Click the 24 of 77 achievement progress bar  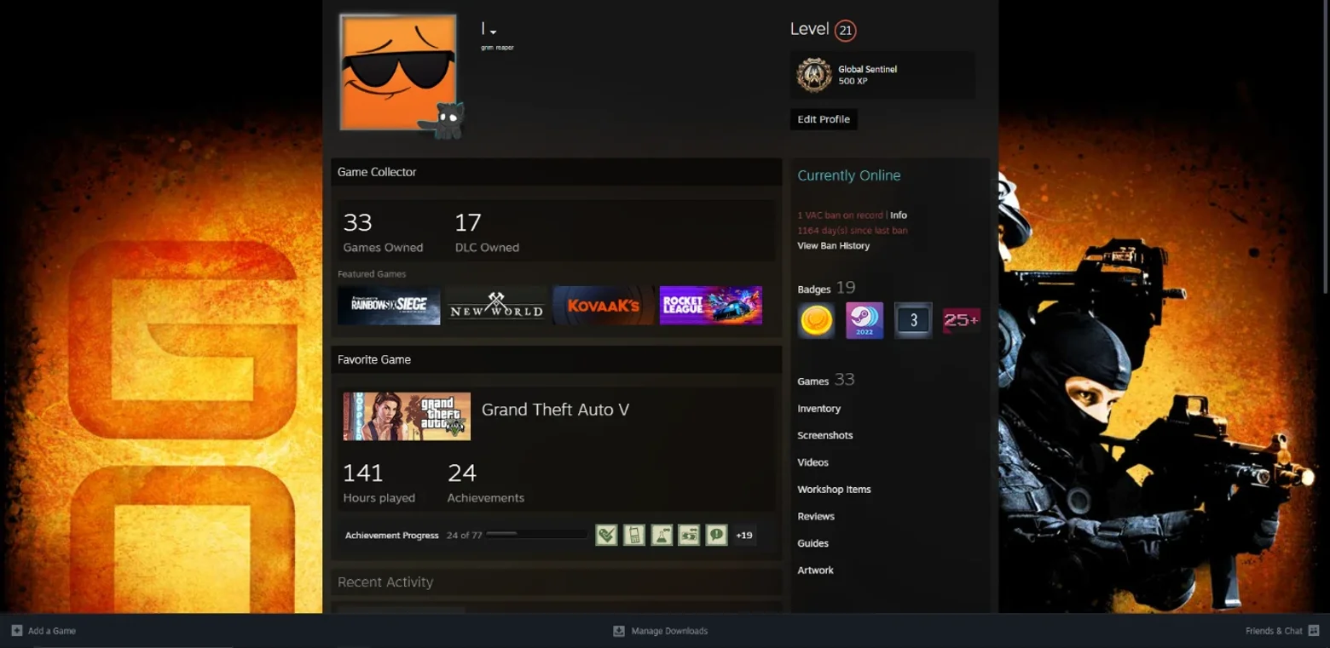click(537, 534)
